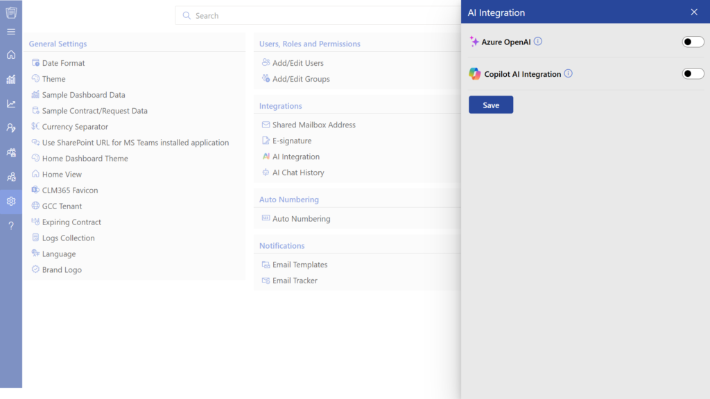This screenshot has height=399, width=710.
Task: Turn on Copilot AI Integration toggle
Action: tap(693, 73)
